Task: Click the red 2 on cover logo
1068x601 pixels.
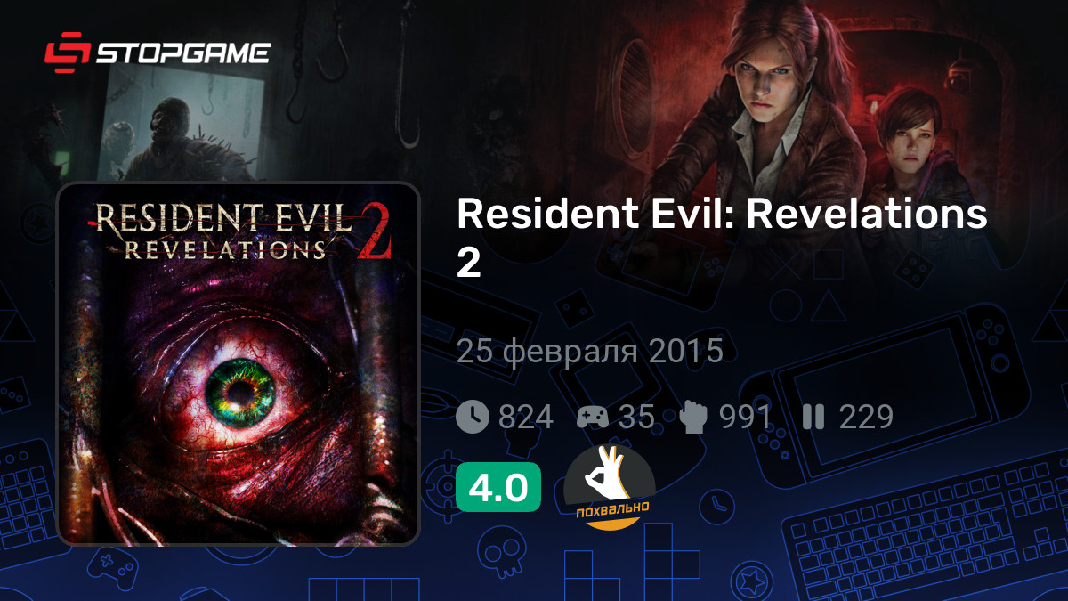Action: (376, 234)
